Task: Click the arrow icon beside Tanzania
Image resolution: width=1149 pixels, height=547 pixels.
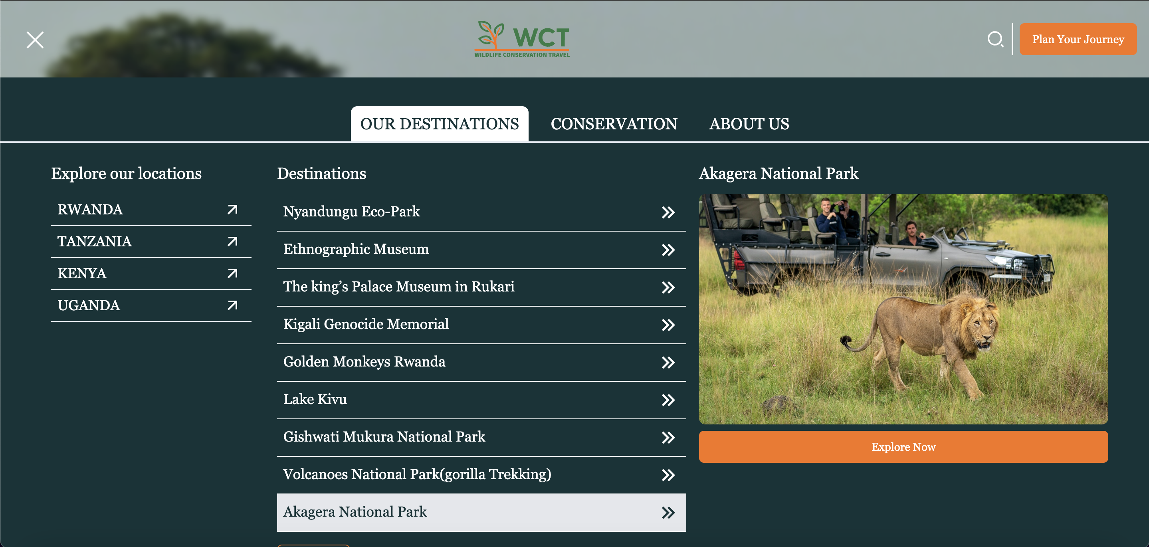Action: pyautogui.click(x=232, y=242)
